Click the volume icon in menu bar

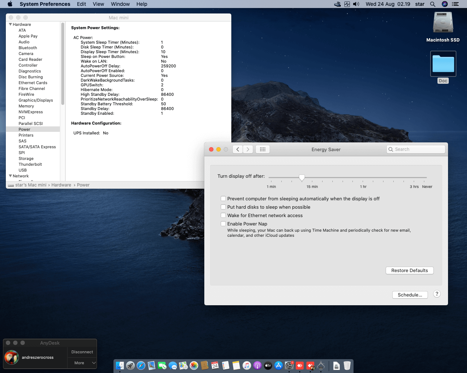[x=356, y=4]
